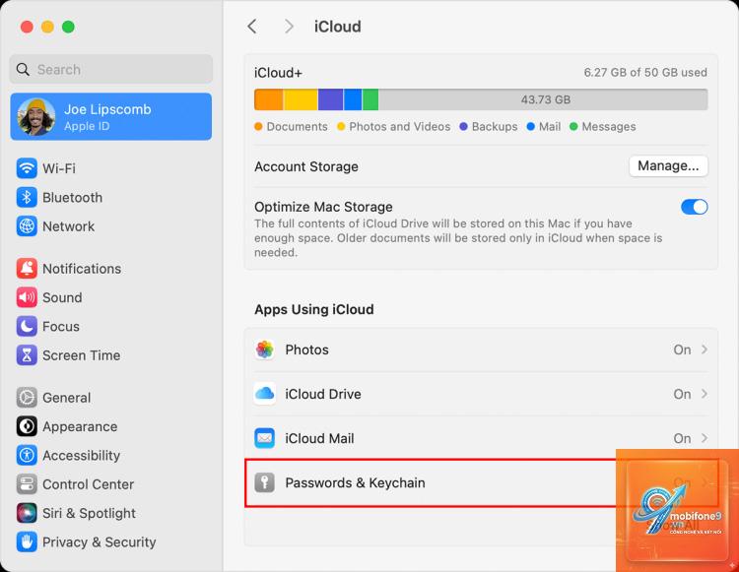The width and height of the screenshot is (739, 572).
Task: Select Screen Time in sidebar
Action: coord(111,355)
